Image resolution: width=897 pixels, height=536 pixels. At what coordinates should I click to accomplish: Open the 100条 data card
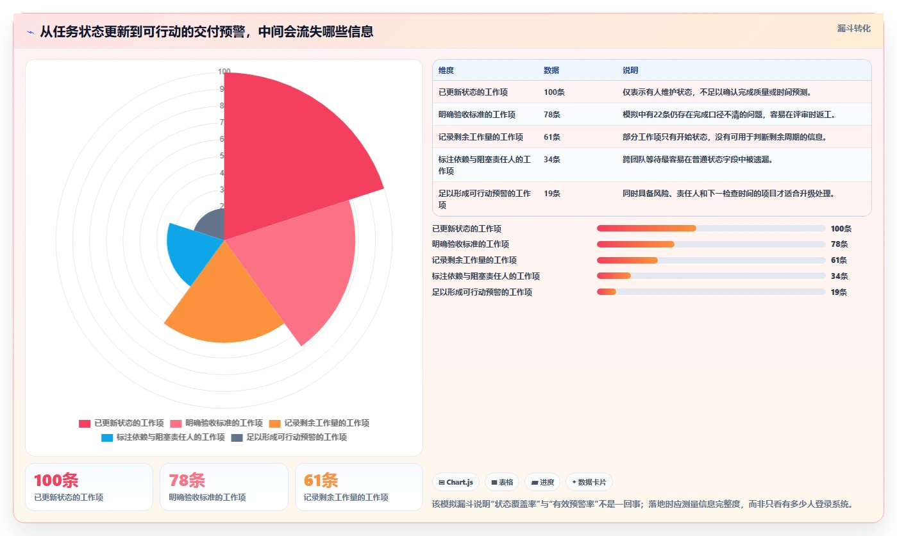89,487
